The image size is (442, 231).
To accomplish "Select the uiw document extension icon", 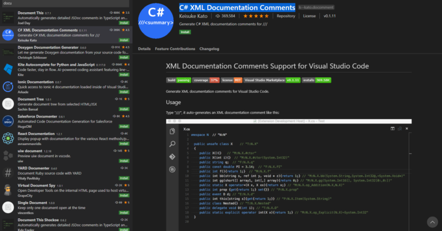I will pos(8,156).
